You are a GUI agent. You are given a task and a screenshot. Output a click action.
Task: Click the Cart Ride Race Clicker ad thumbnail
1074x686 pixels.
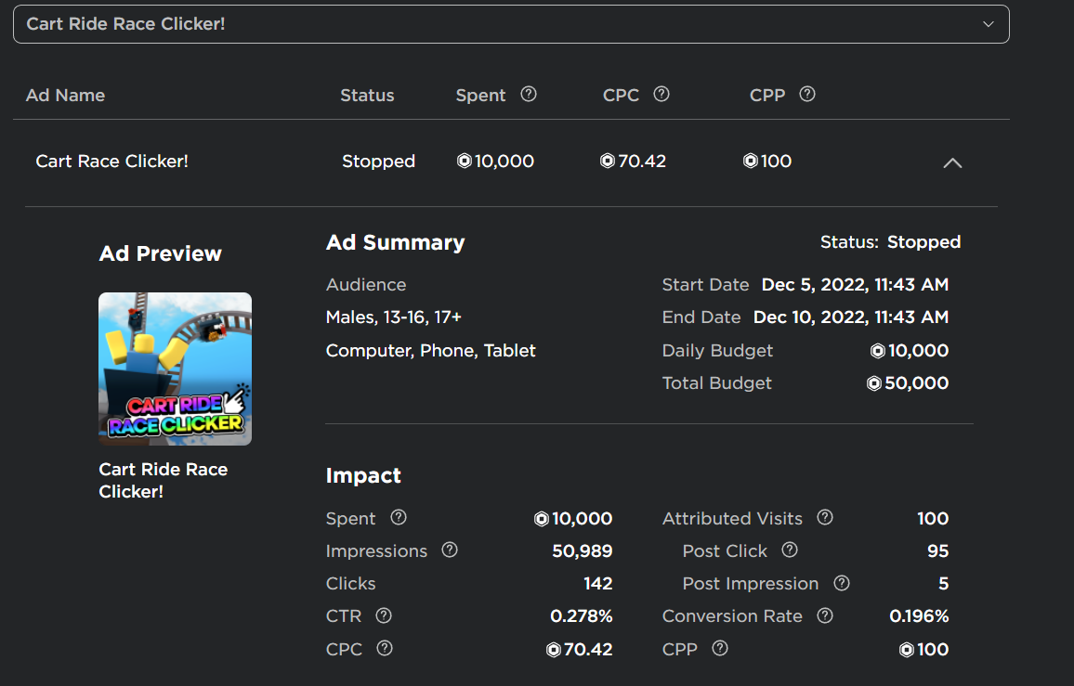(x=176, y=369)
